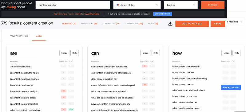Open the United States country dropdown
The width and height of the screenshot is (246, 112).
(137, 5)
